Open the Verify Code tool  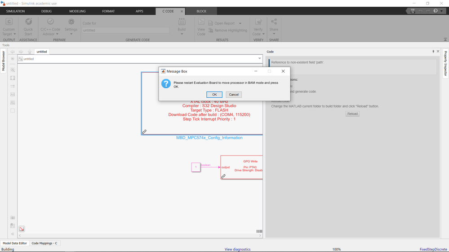(258, 27)
